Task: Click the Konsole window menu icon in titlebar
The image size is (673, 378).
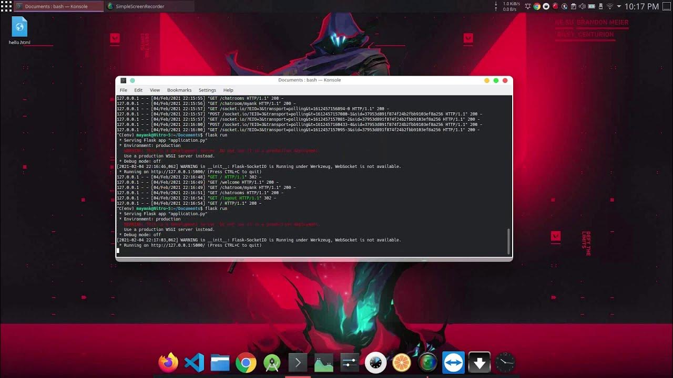Action: click(123, 80)
